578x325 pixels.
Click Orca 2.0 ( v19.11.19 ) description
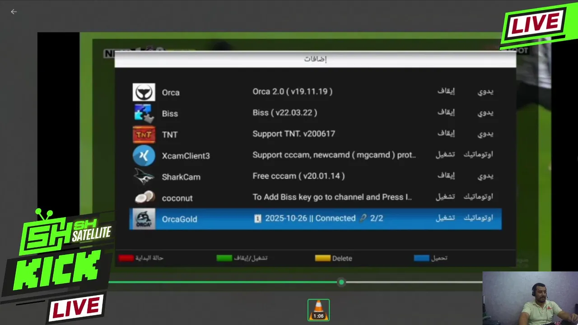pyautogui.click(x=292, y=91)
